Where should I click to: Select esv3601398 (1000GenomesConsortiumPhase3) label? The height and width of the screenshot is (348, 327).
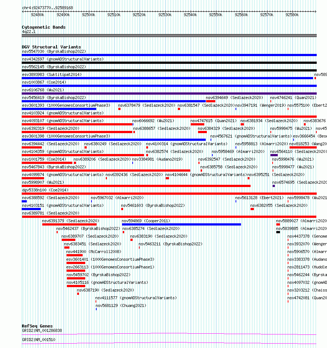pyautogui.click(x=66, y=136)
